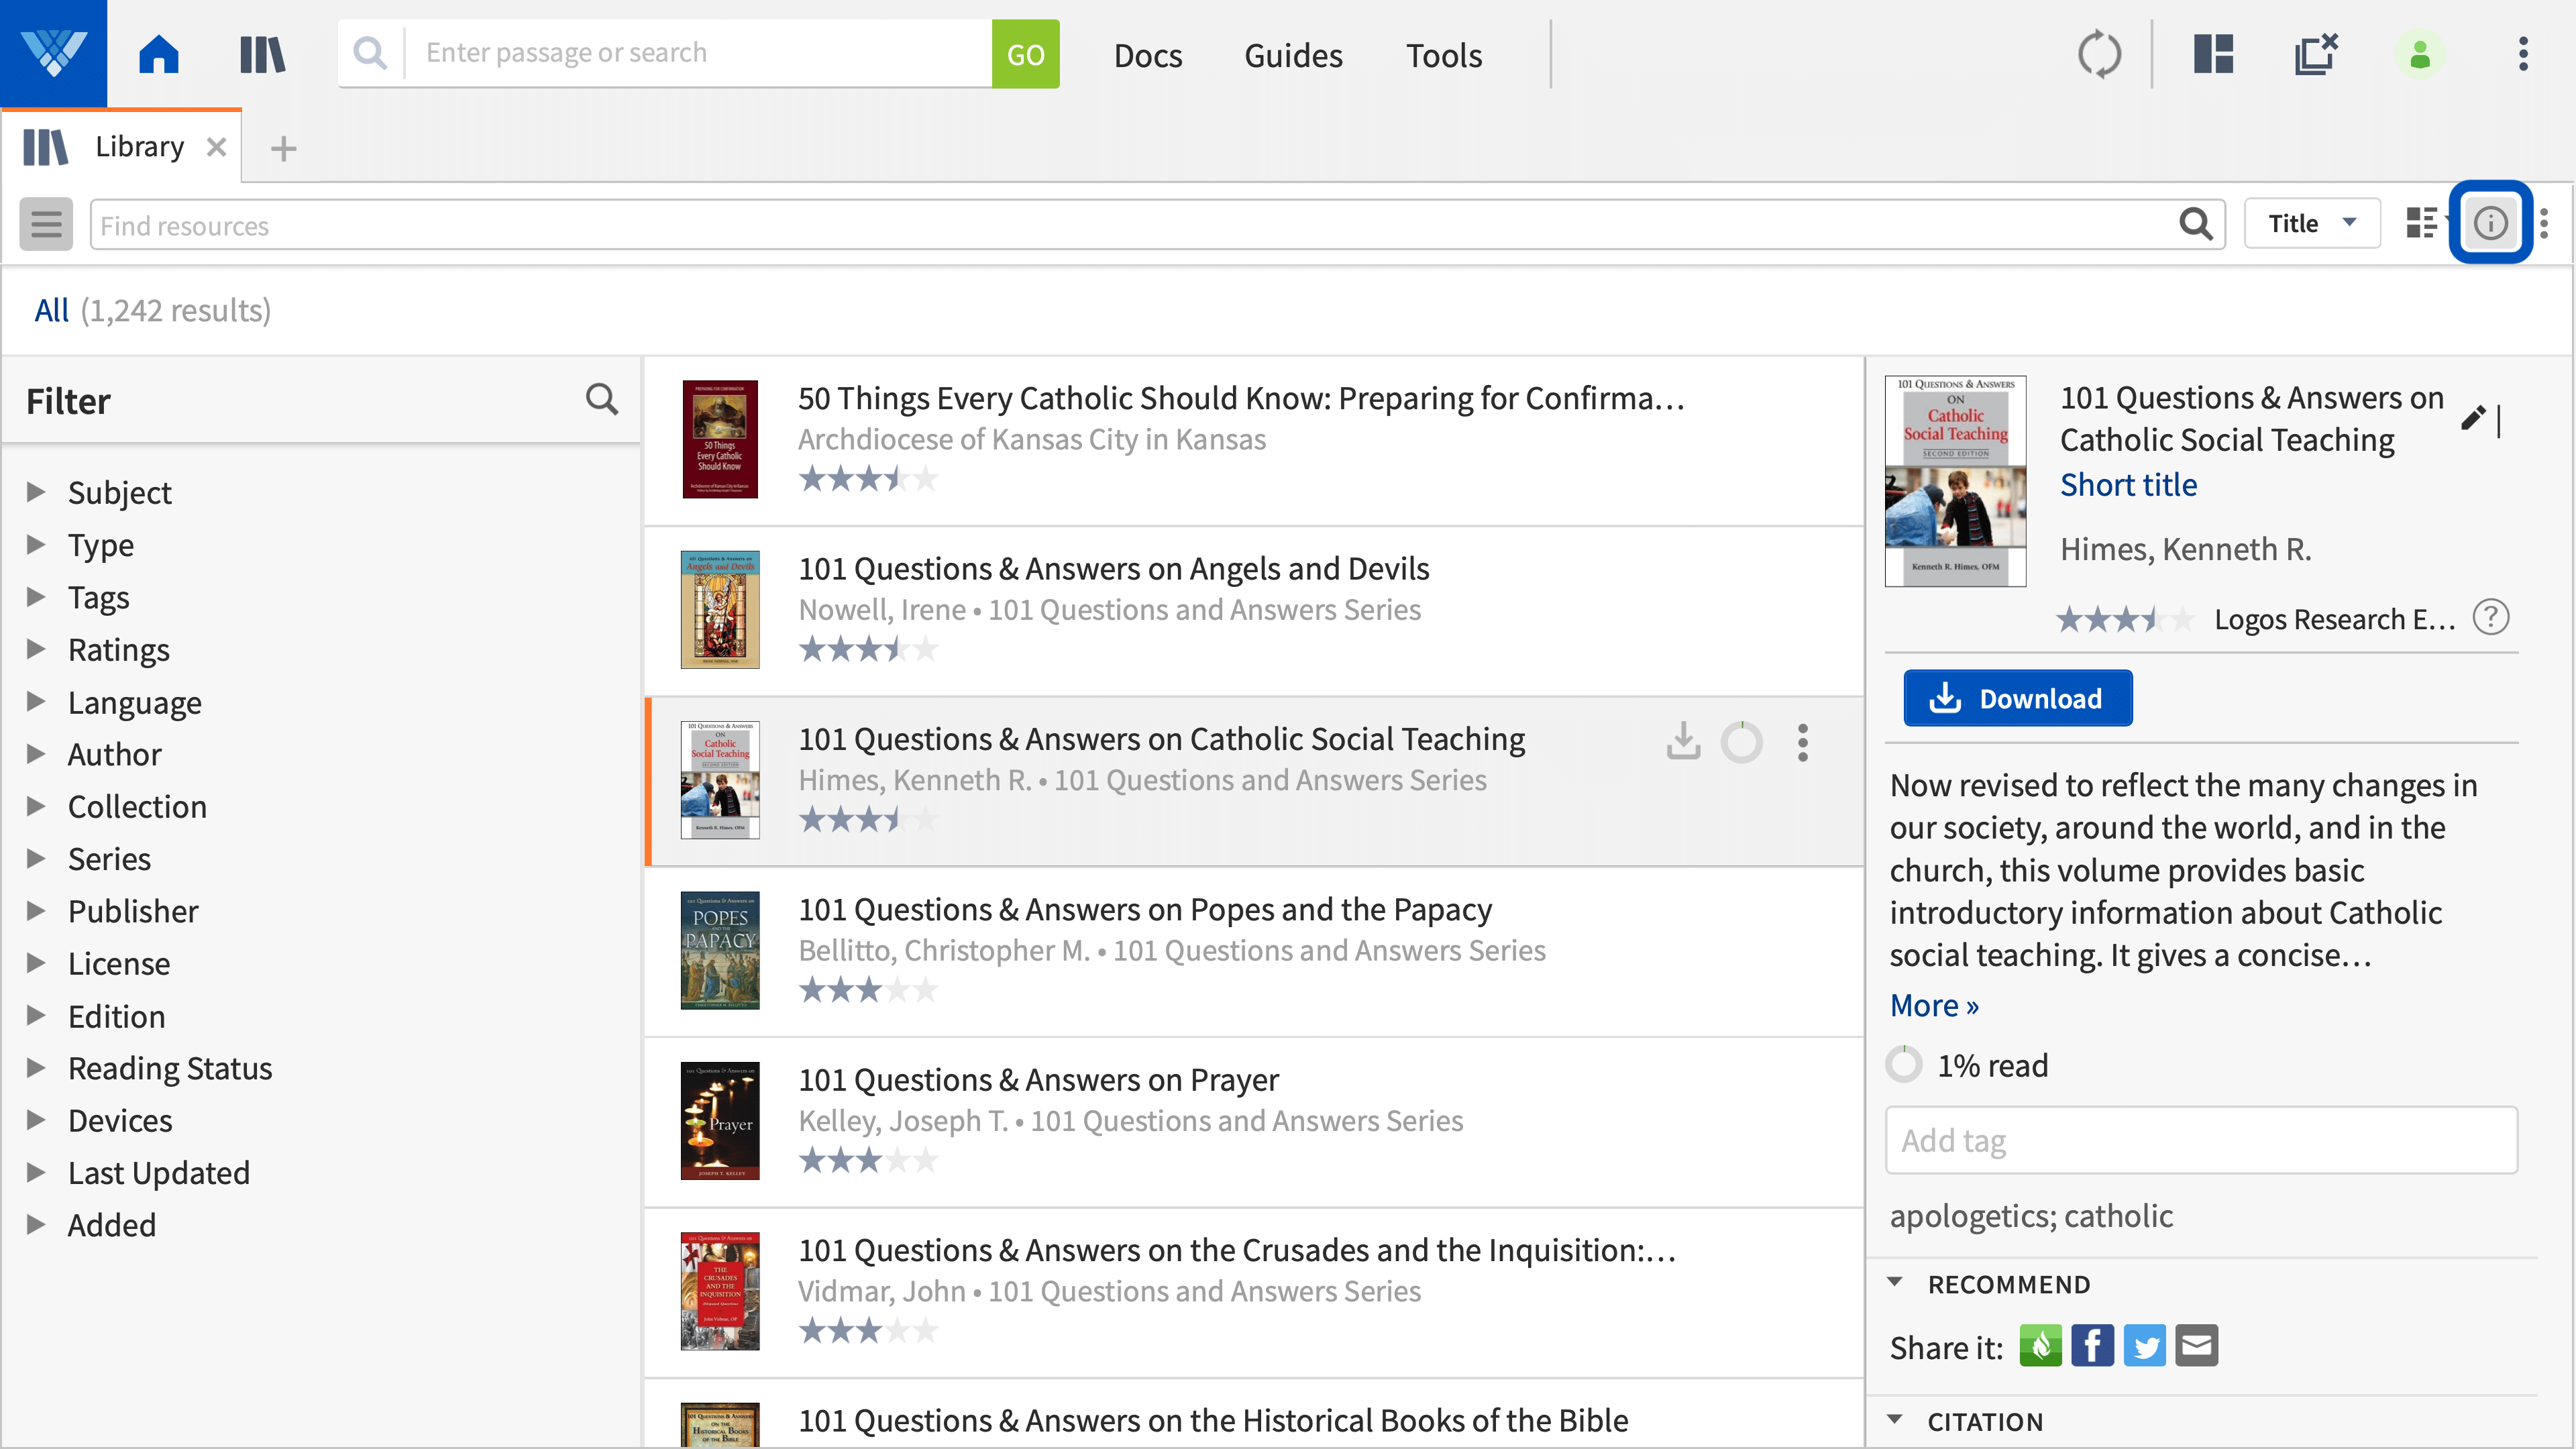Image resolution: width=2576 pixels, height=1449 pixels.
Task: Click the info panel book cover image
Action: point(1955,481)
